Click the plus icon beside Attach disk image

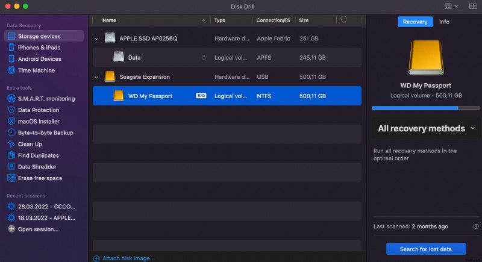96,258
